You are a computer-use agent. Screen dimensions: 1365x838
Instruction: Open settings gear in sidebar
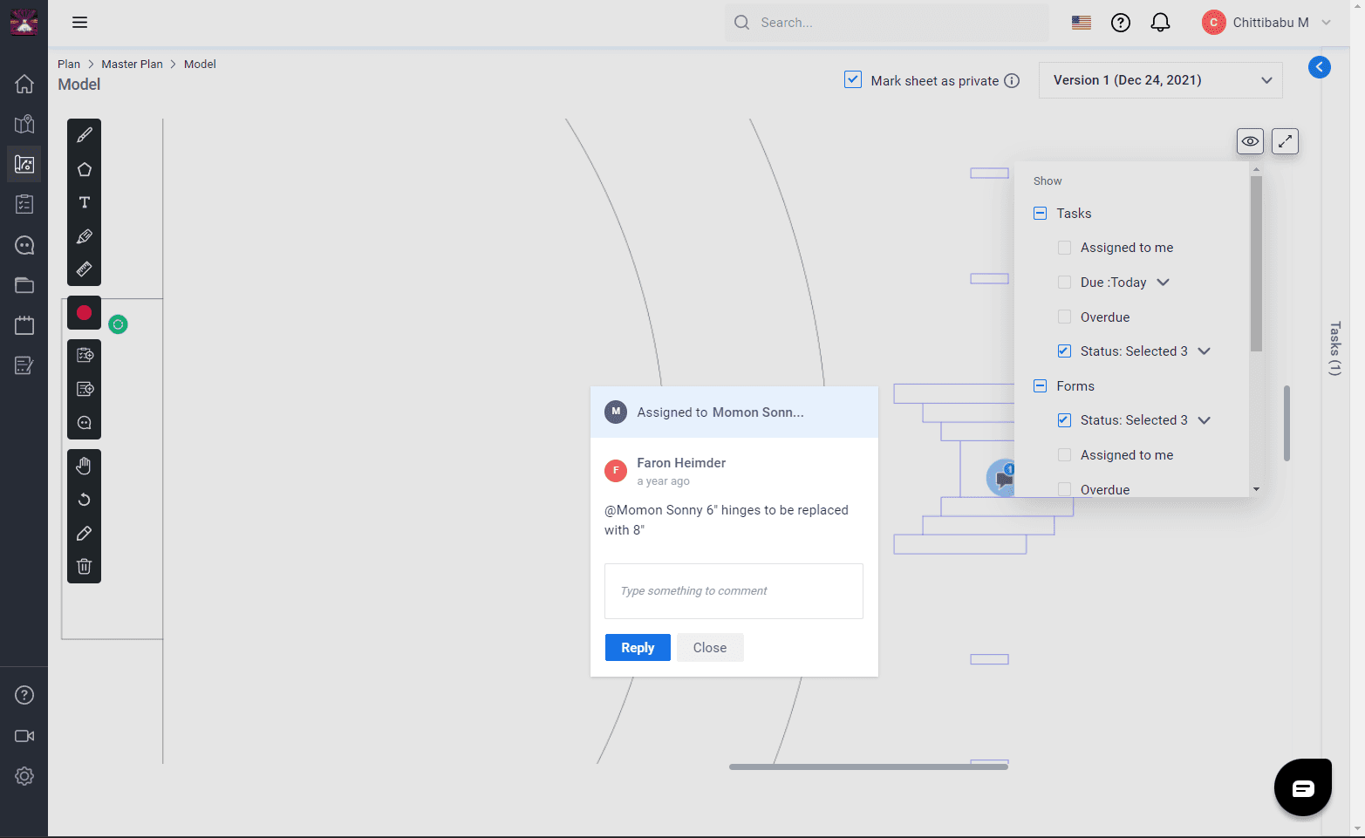click(x=24, y=776)
